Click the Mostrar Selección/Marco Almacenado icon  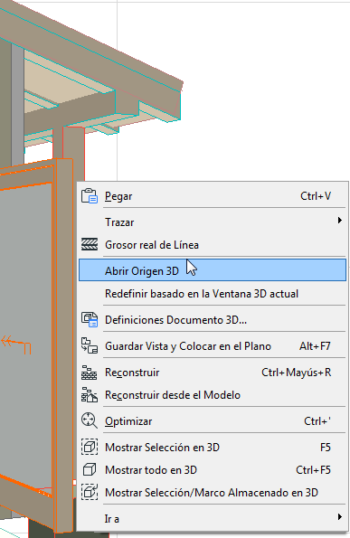(90, 493)
